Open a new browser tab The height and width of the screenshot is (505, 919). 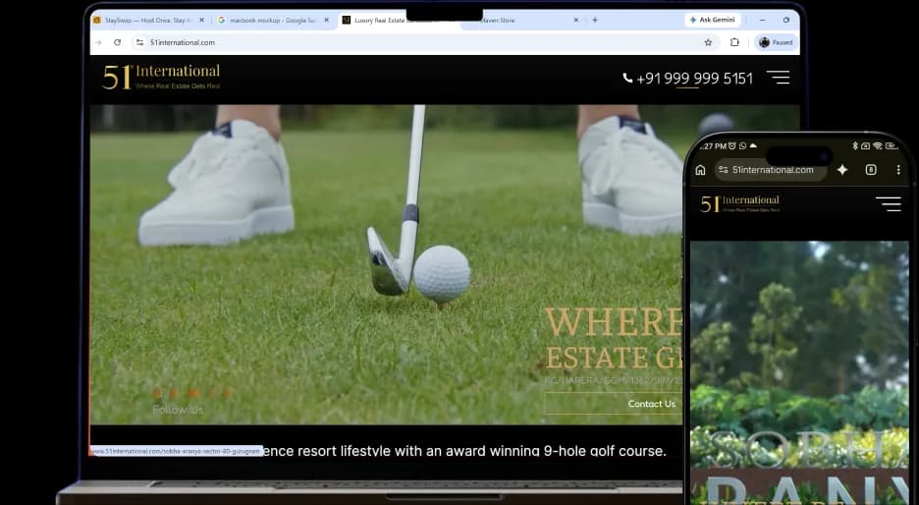click(595, 20)
